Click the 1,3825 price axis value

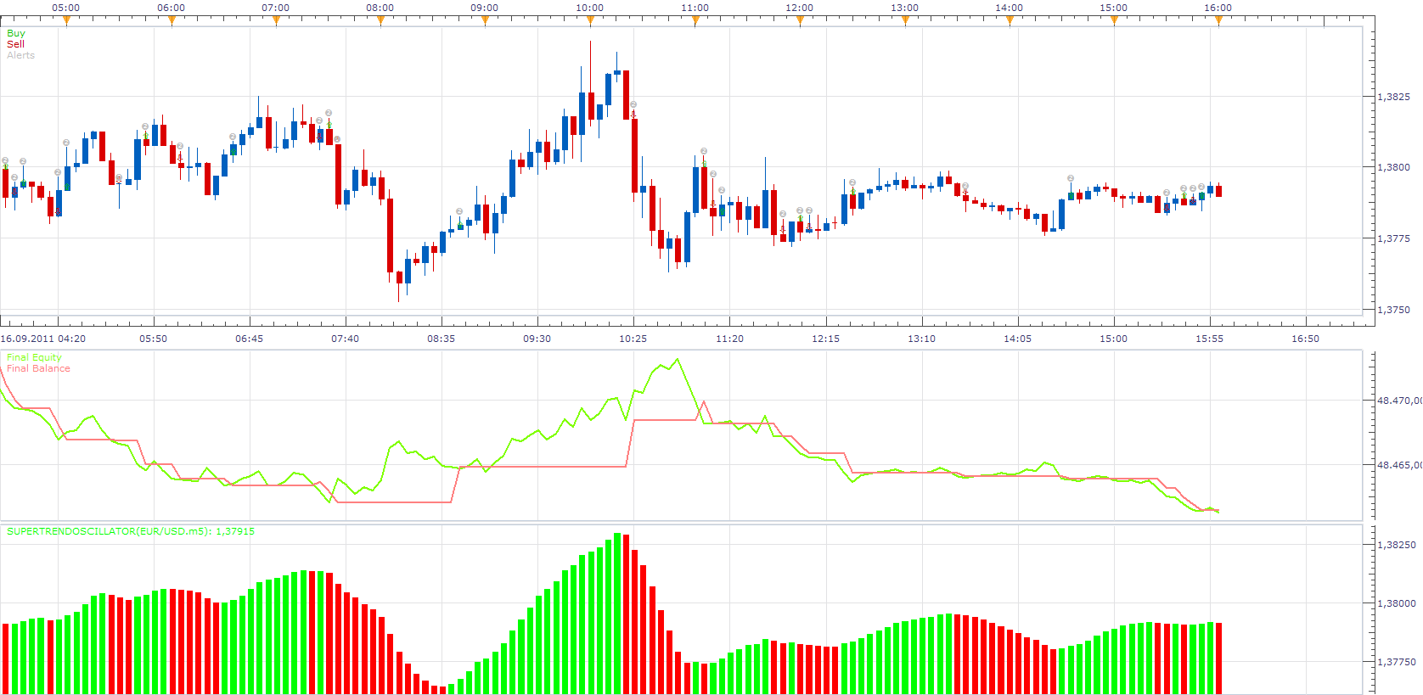(x=1394, y=97)
